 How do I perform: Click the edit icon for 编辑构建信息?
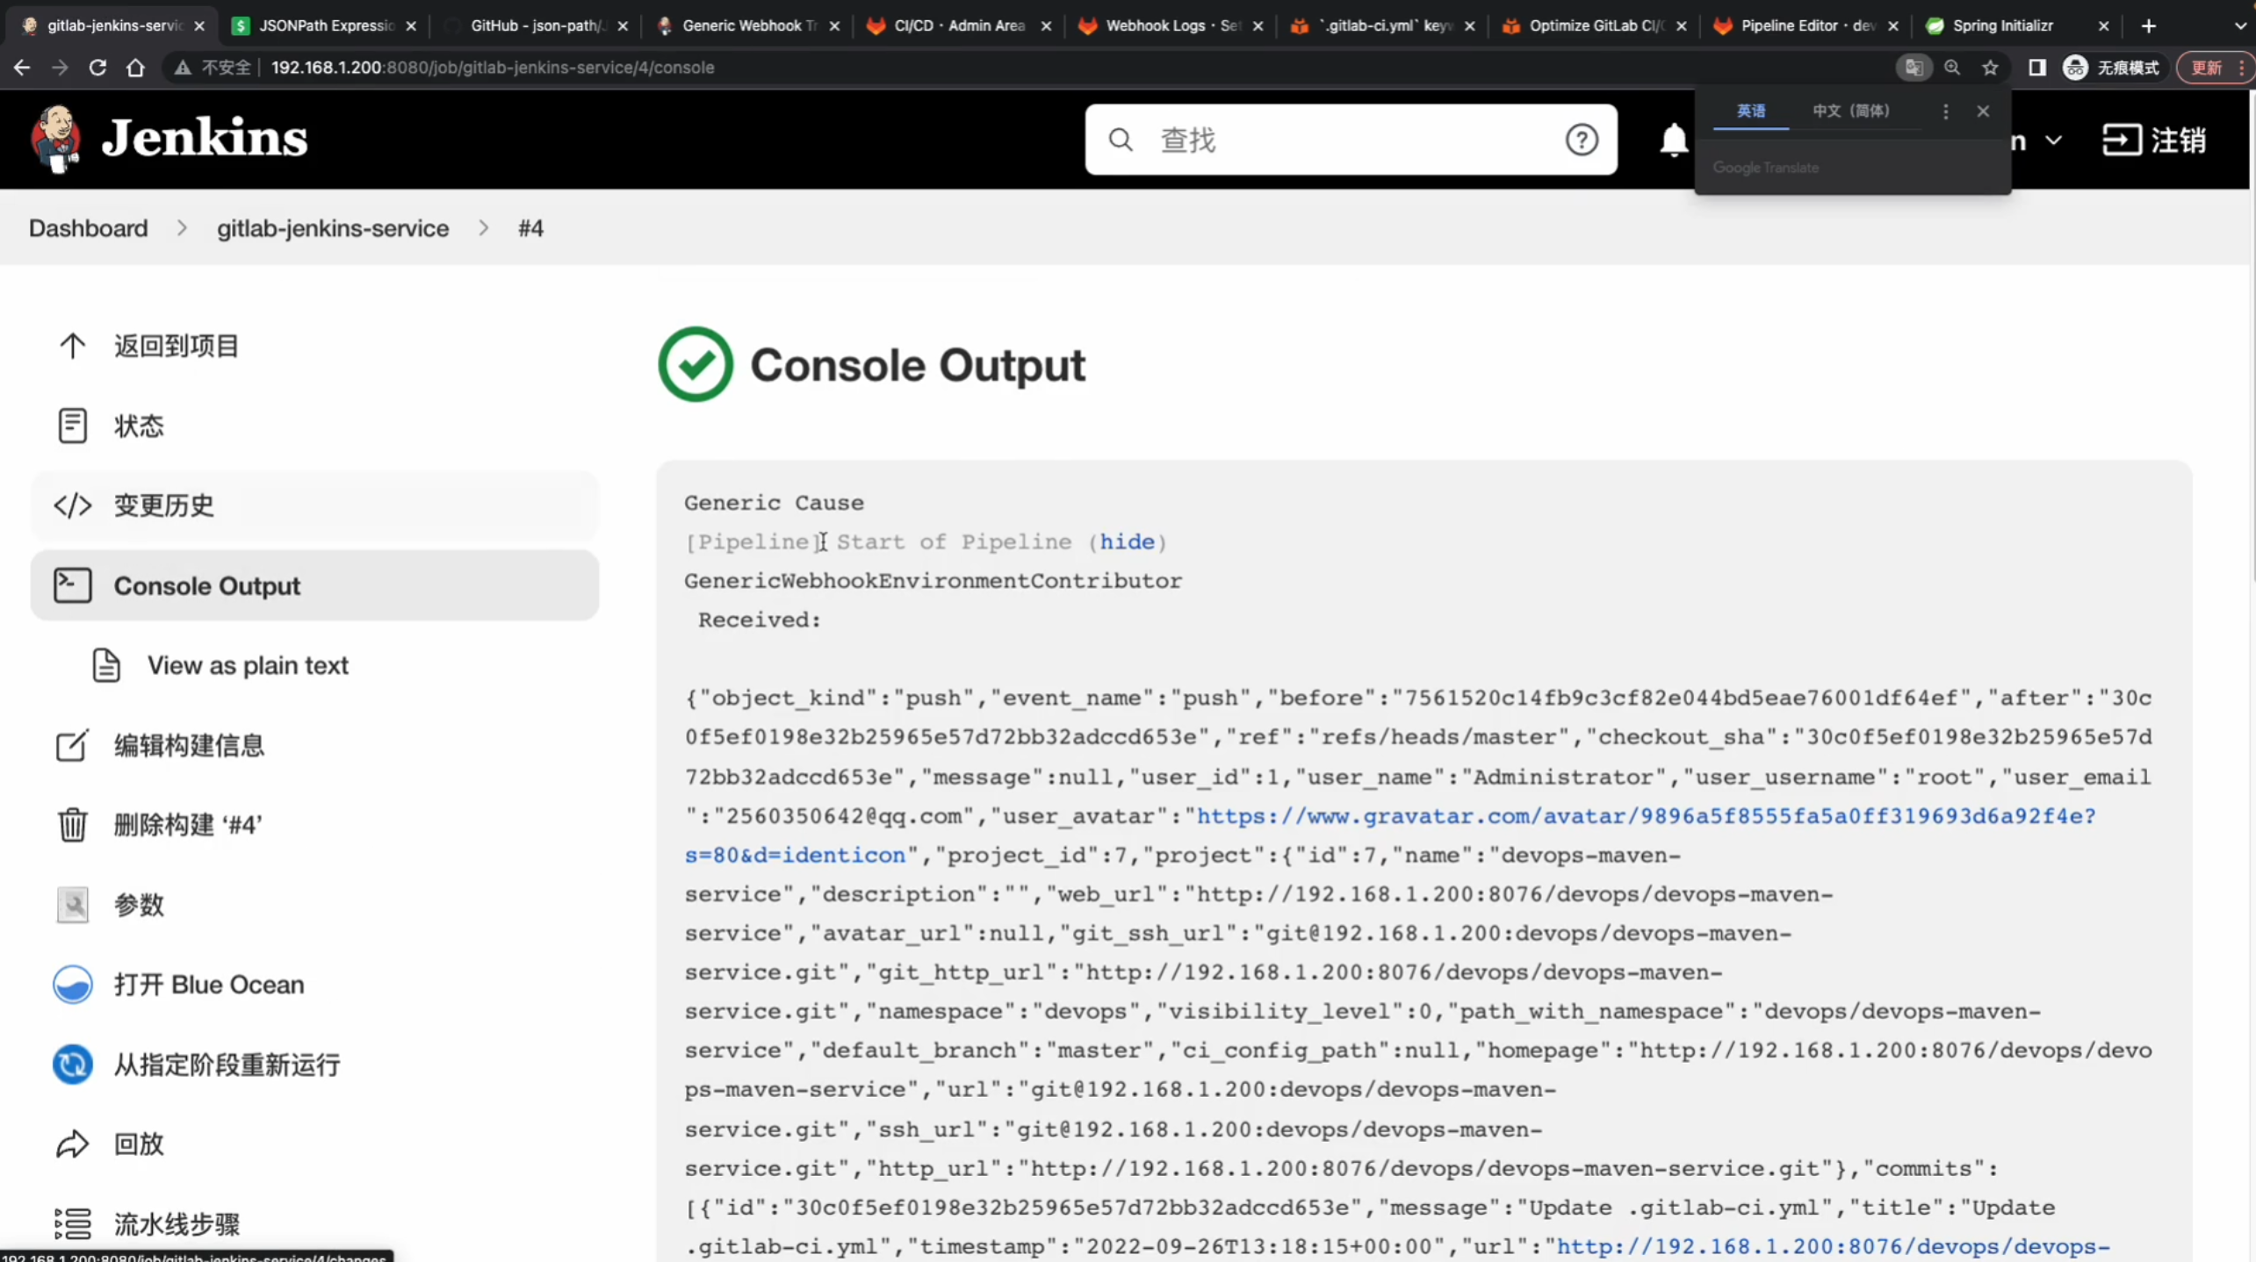pyautogui.click(x=73, y=745)
